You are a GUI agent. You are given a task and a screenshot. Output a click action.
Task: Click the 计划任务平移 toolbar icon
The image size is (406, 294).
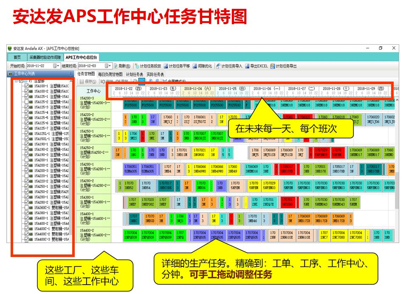[166, 66]
